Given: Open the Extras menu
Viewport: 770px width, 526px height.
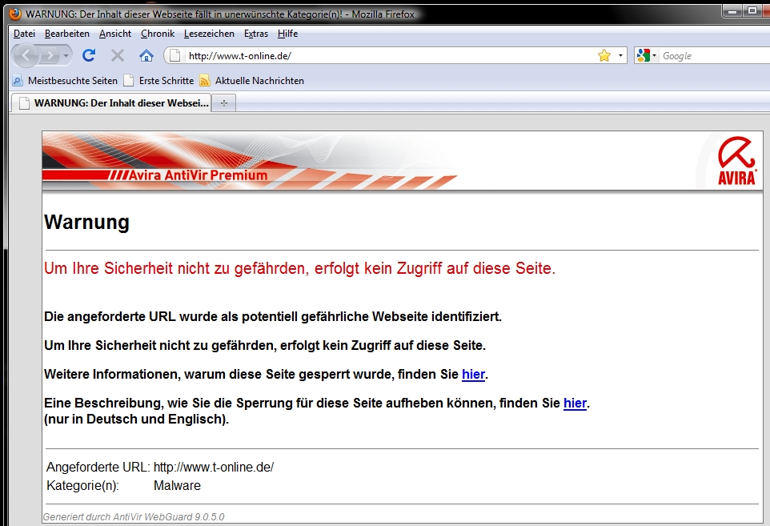Looking at the screenshot, I should 256,34.
